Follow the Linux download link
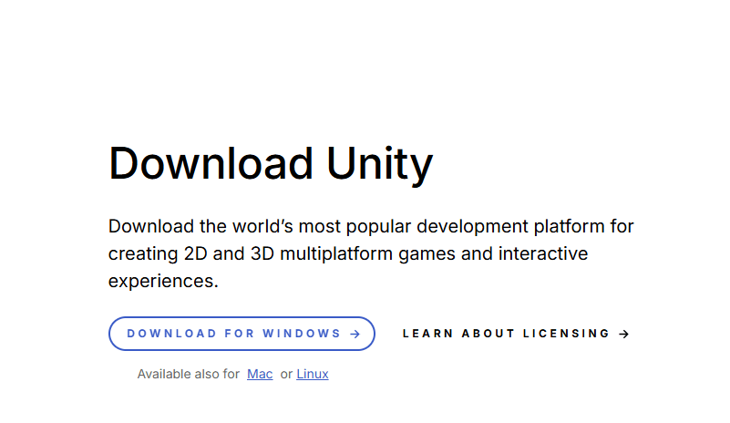Screen dimensions: 730x423 (x=313, y=374)
